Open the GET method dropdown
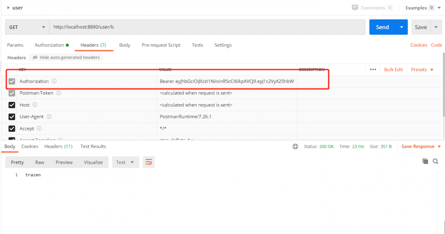This screenshot has height=234, width=445. tap(27, 27)
